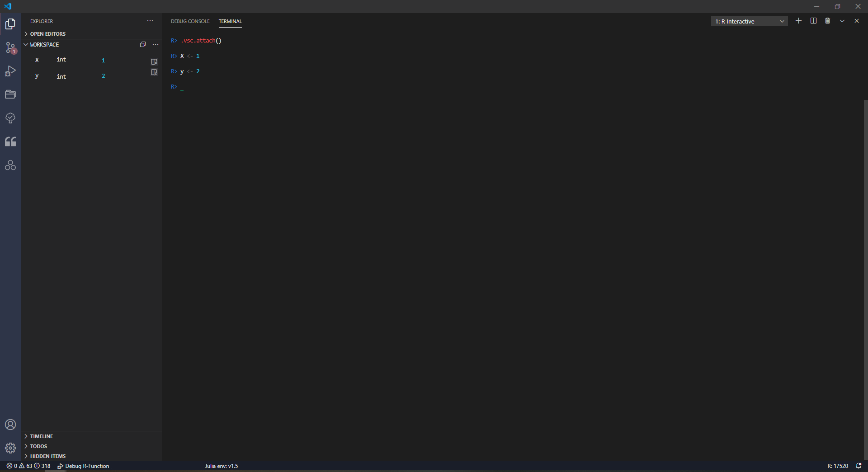
Task: Close the terminal panel
Action: point(857,21)
